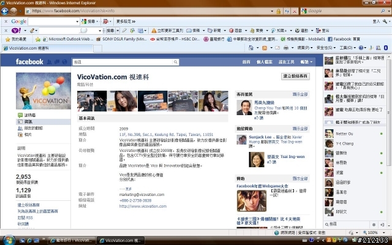Open the Google toolbar search box dropdown
Screen dimensions: 392x245
click(x=77, y=21)
